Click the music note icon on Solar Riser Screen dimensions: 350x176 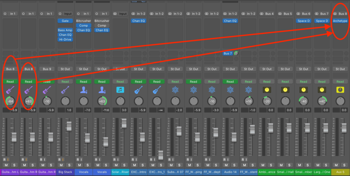(x=120, y=90)
